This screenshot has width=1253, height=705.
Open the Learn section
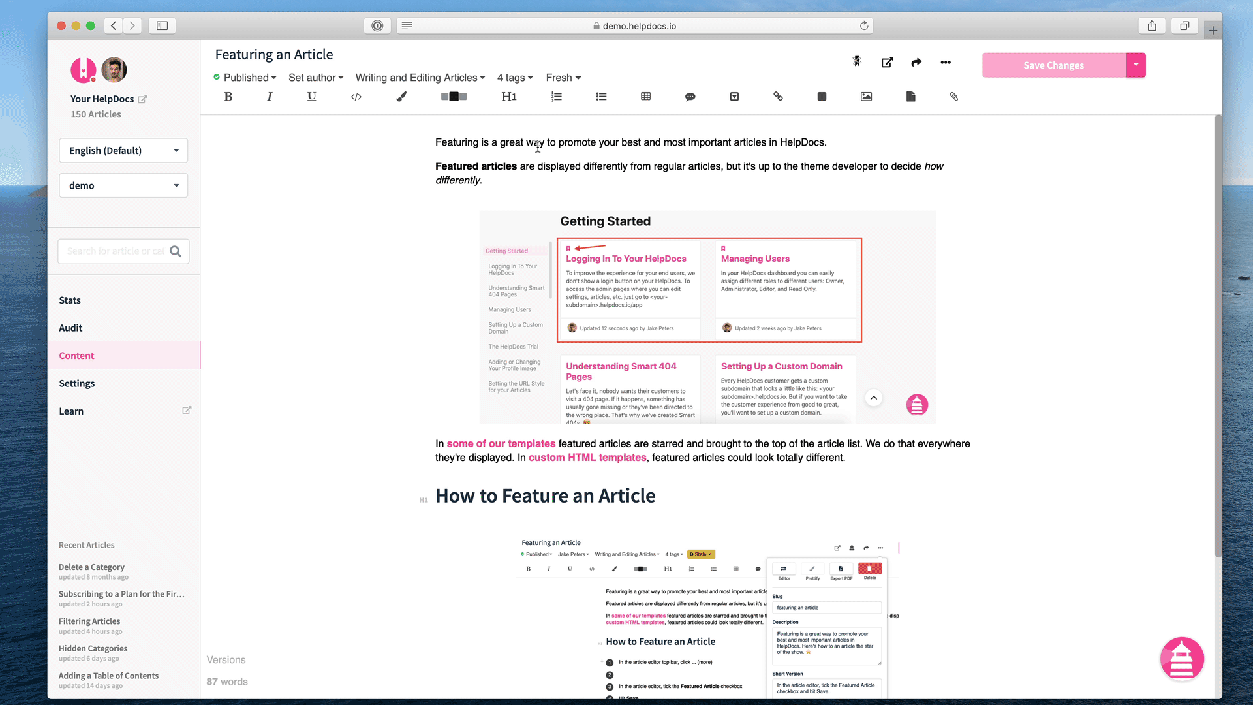(x=71, y=411)
